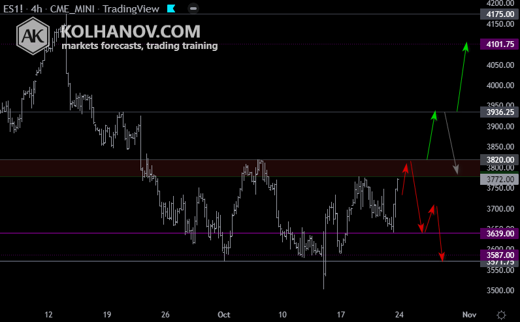Click the Oct label on time axis
520x322 pixels.
click(x=224, y=315)
